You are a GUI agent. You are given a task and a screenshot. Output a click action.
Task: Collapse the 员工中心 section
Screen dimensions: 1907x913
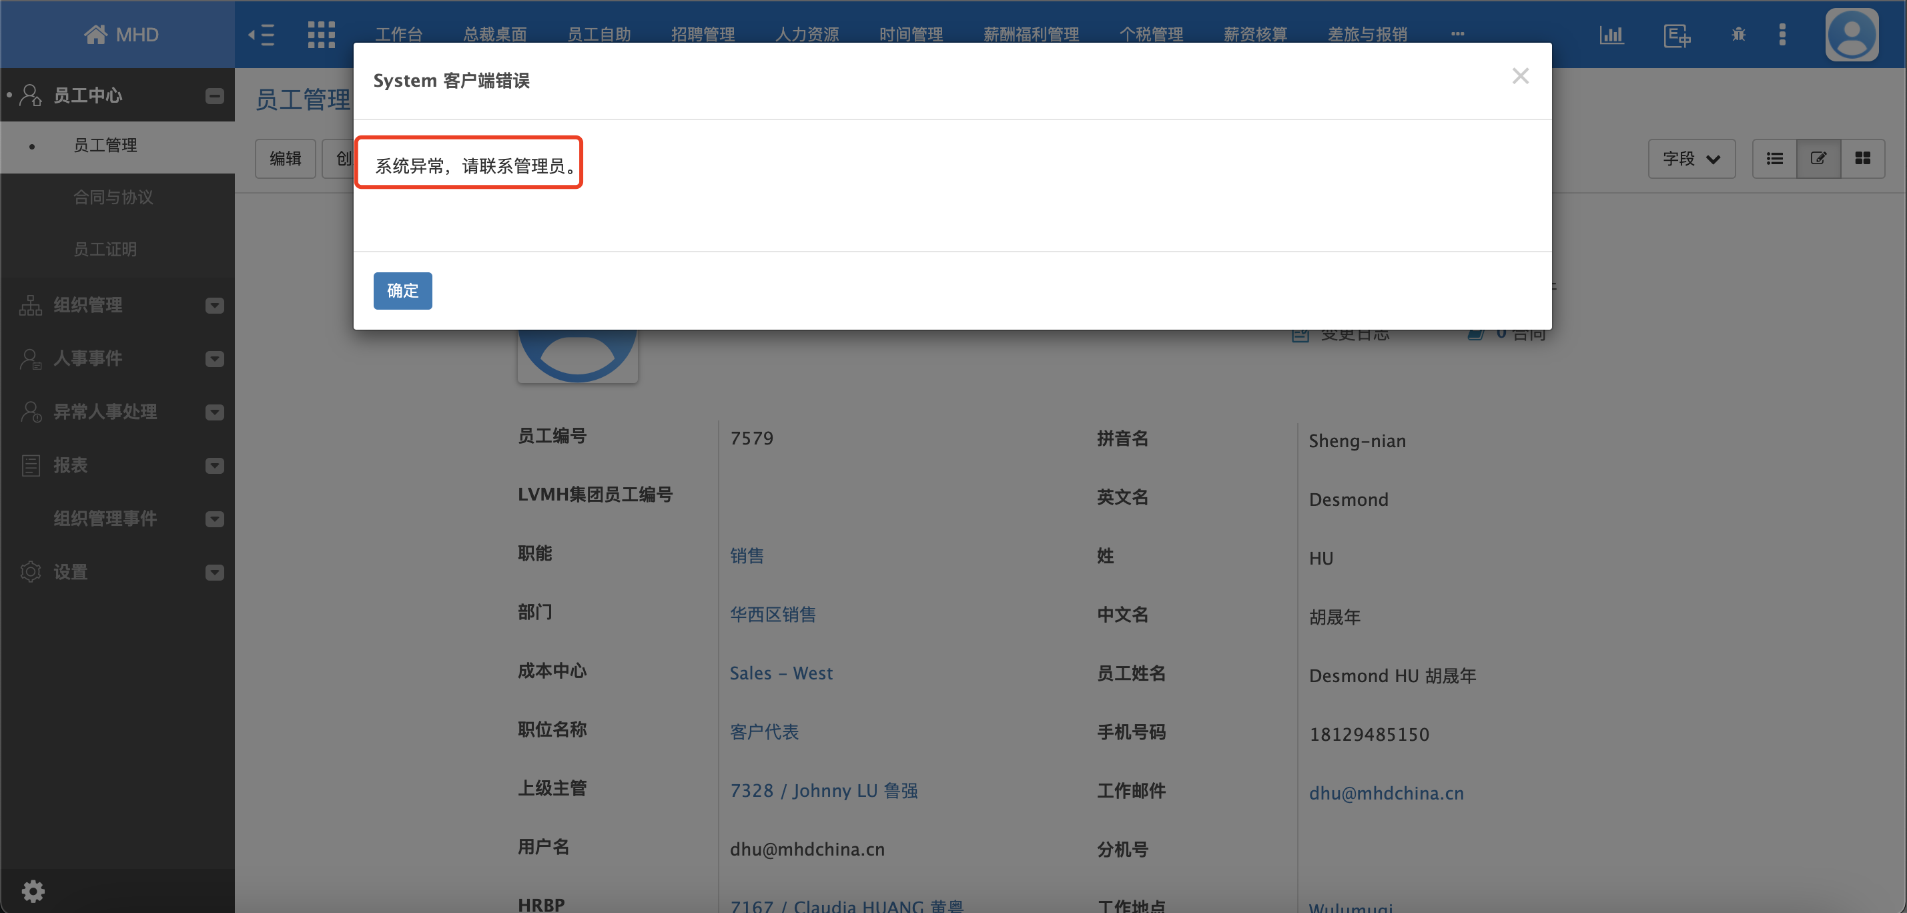[214, 95]
